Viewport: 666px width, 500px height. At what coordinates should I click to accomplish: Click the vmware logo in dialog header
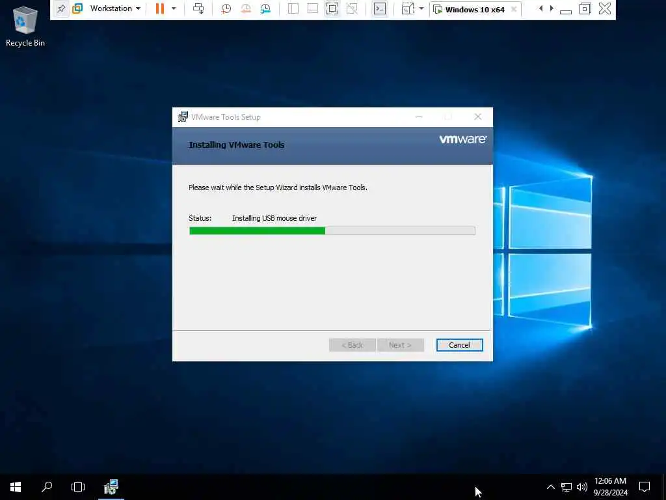point(463,139)
